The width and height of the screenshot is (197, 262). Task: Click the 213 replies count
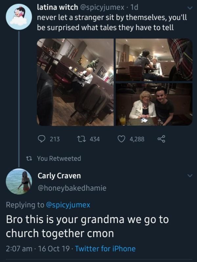[55, 139]
